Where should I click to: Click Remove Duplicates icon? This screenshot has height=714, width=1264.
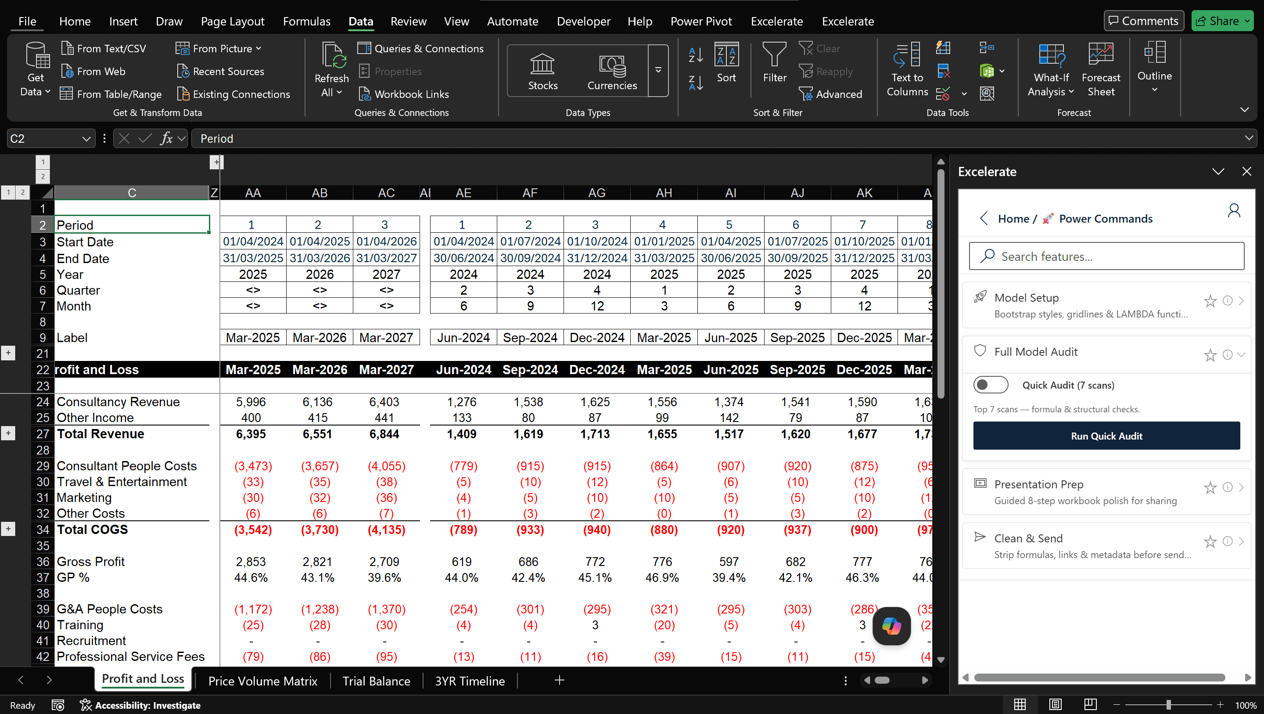(x=943, y=71)
